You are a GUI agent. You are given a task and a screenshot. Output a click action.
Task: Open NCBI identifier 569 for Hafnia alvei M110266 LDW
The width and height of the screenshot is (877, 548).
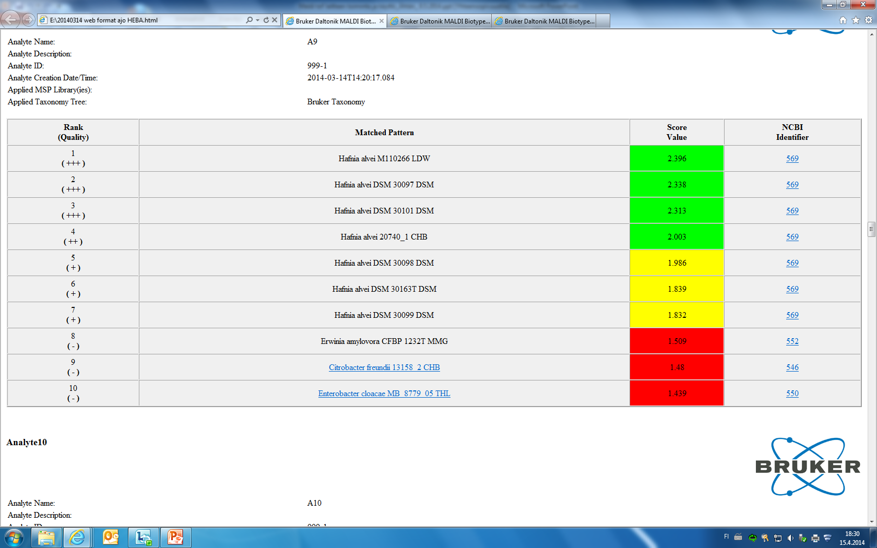click(x=792, y=159)
